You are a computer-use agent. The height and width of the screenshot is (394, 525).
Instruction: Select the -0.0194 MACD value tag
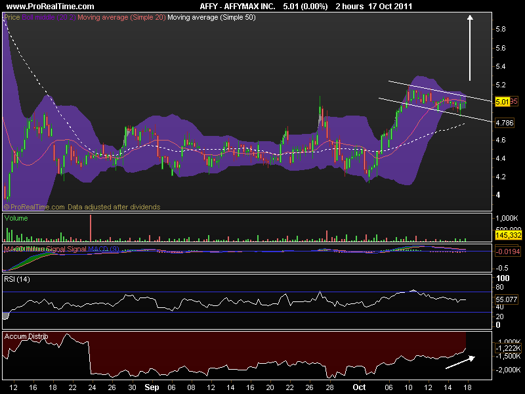[x=508, y=252]
